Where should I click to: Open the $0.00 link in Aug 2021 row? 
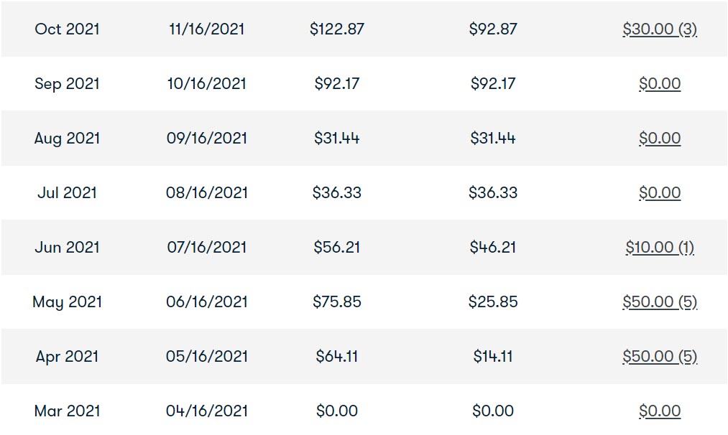tap(660, 139)
